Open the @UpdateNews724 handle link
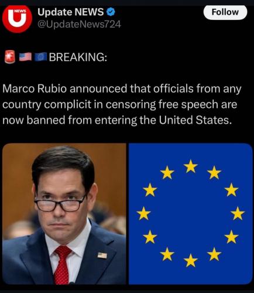 pos(79,25)
